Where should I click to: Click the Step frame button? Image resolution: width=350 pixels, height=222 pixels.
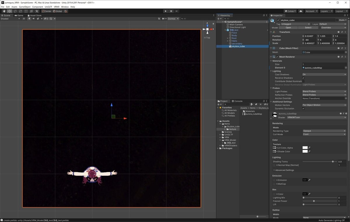[177, 11]
